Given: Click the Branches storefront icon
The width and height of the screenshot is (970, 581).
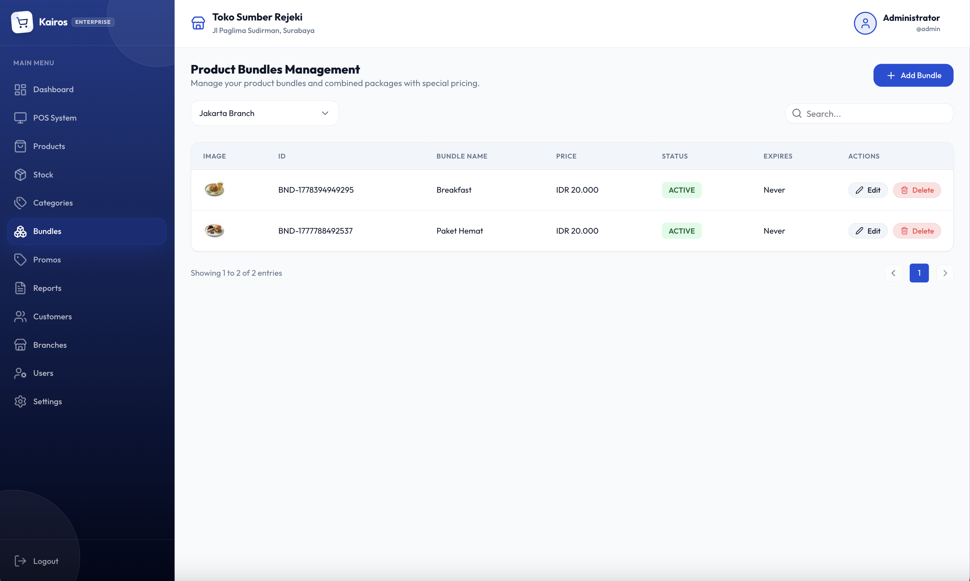Looking at the screenshot, I should pyautogui.click(x=20, y=345).
